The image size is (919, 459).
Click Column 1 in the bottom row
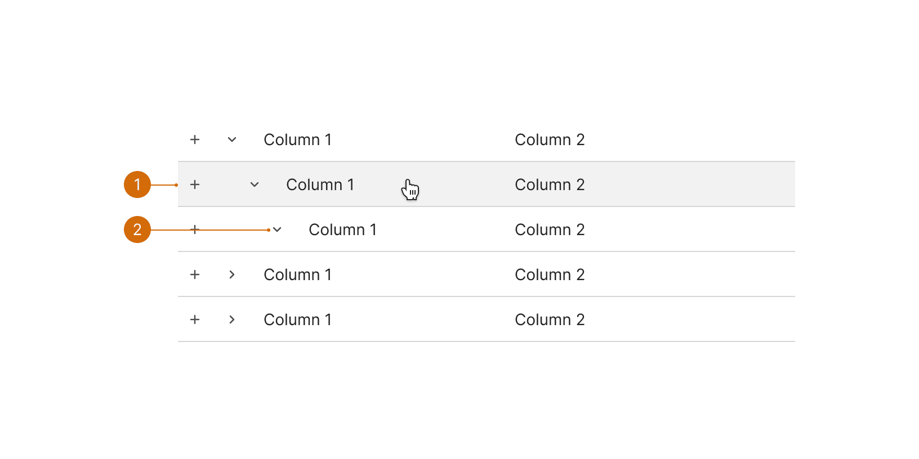pos(298,319)
